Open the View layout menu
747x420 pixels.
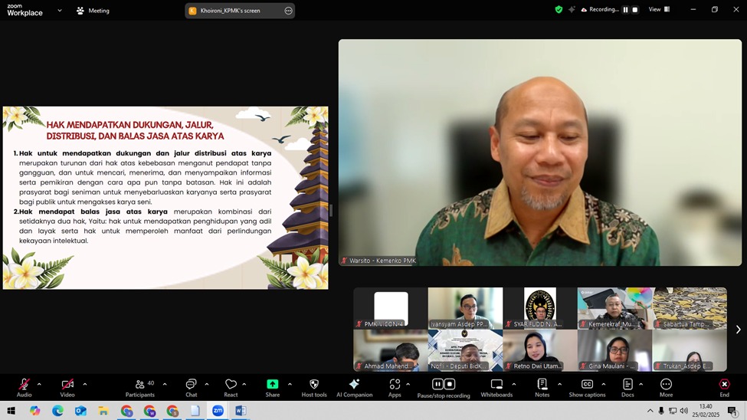click(x=659, y=10)
